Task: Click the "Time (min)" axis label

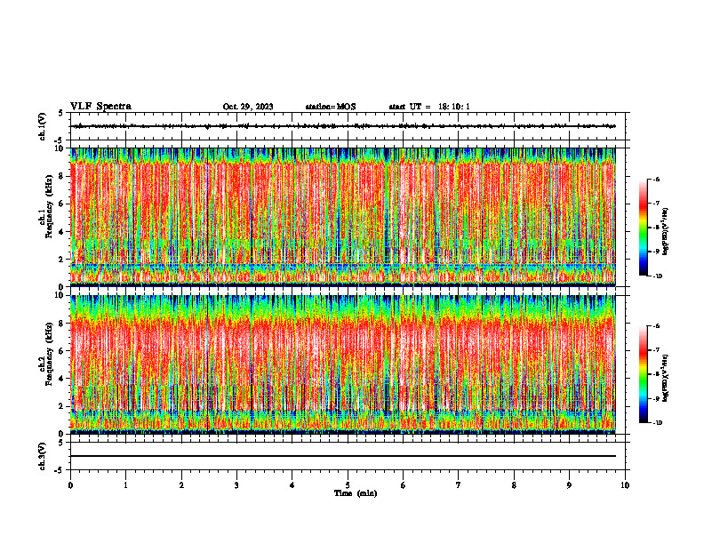Action: coord(356,493)
